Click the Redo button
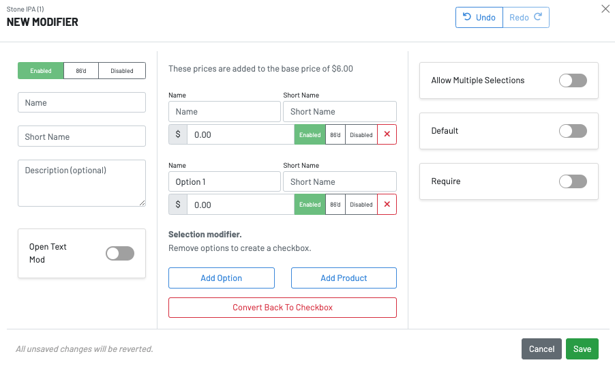Screen dimensions: 615x369 (x=526, y=18)
